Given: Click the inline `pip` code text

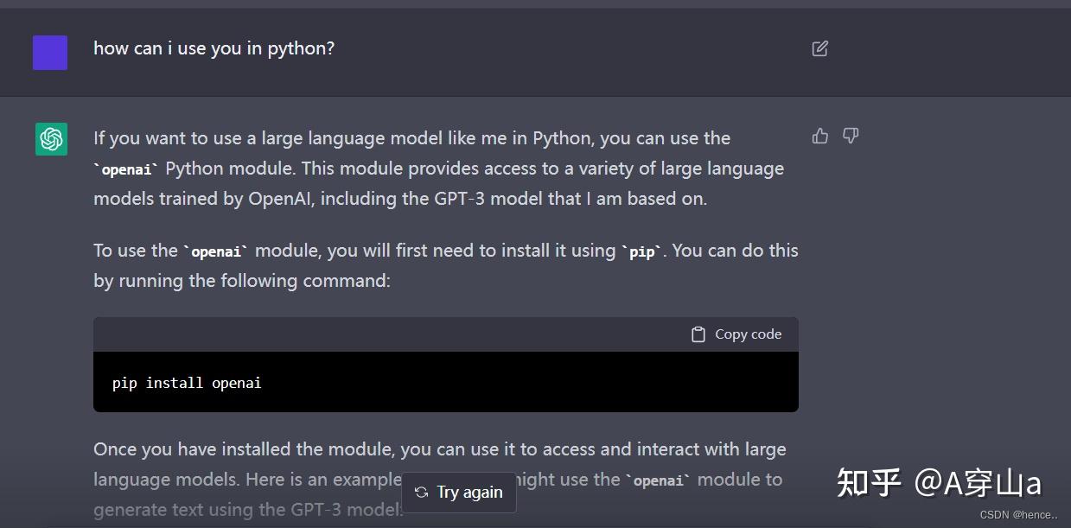Looking at the screenshot, I should pos(643,252).
